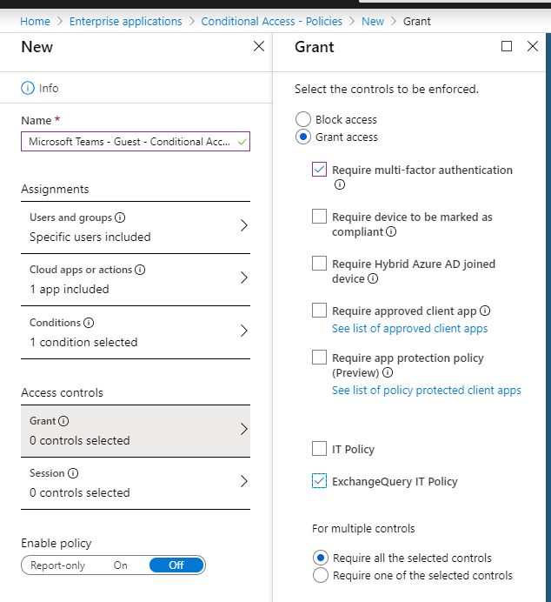Navigate to Conditional Access - Policies breadcrumb
This screenshot has width=551, height=602.
[271, 21]
